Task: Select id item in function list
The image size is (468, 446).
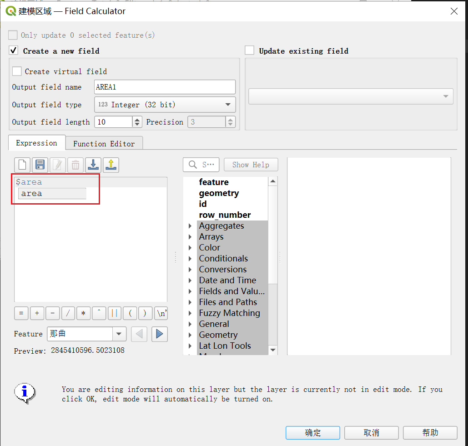Action: click(203, 204)
